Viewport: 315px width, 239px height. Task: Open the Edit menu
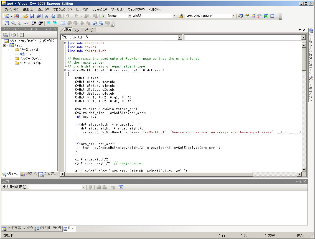pyautogui.click(x=28, y=9)
